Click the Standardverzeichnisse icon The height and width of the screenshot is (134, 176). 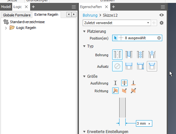pos(6,22)
